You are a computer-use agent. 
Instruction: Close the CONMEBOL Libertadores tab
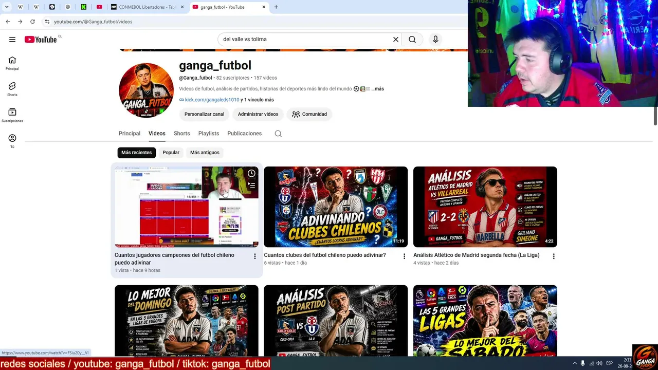(x=182, y=7)
